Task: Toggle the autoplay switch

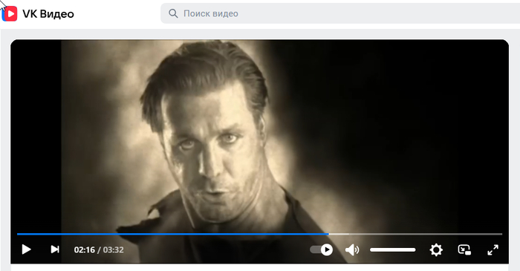Action: (322, 249)
